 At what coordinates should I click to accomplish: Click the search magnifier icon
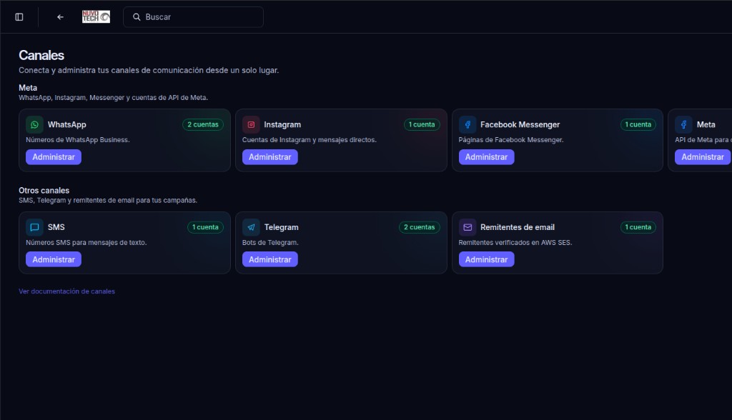(137, 17)
